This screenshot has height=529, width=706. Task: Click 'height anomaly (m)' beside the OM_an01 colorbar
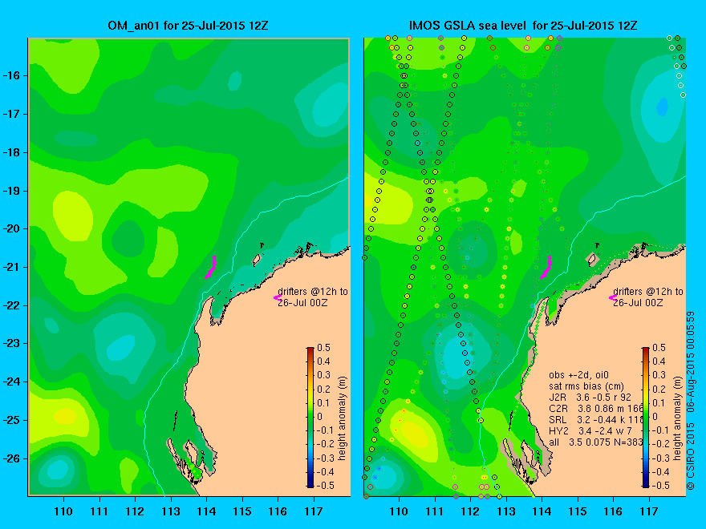pyautogui.click(x=343, y=418)
